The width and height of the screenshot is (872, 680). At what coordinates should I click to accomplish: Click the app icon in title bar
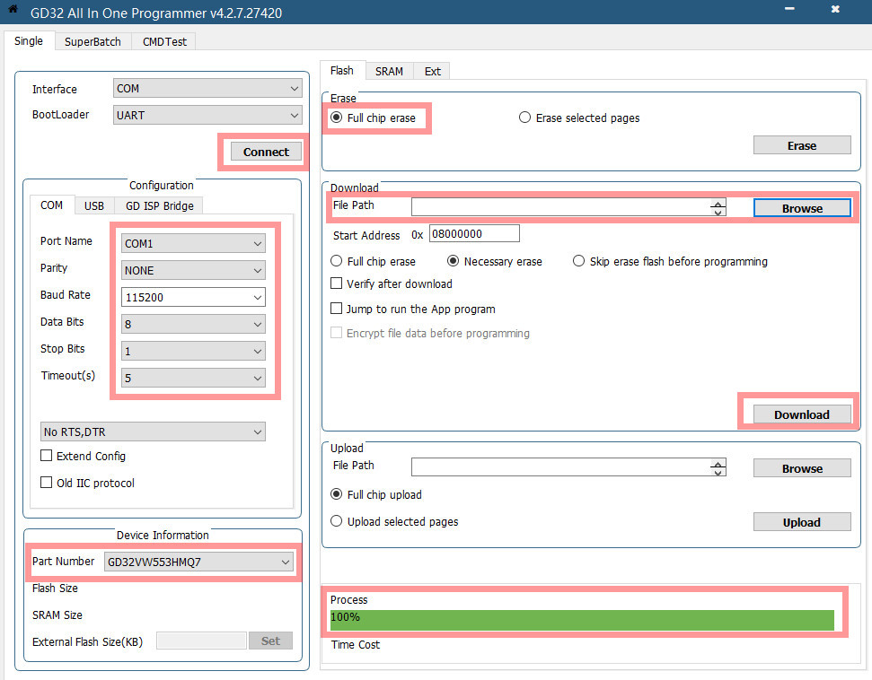click(13, 10)
